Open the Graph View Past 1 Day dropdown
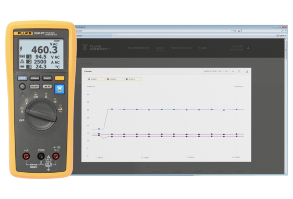The width and height of the screenshot is (293, 199). point(218,71)
